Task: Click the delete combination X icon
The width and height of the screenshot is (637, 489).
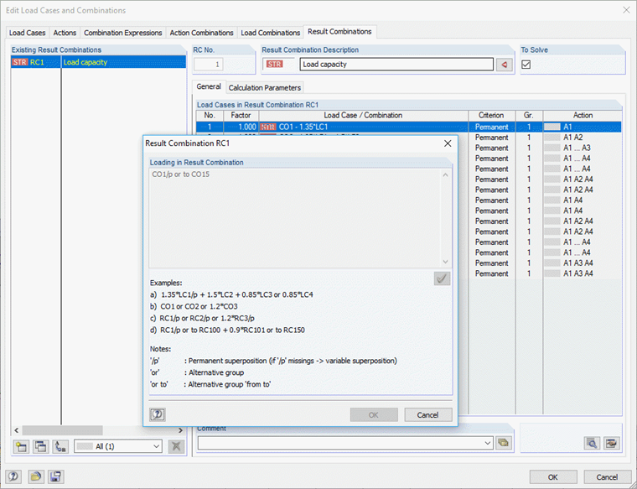Action: pos(176,446)
